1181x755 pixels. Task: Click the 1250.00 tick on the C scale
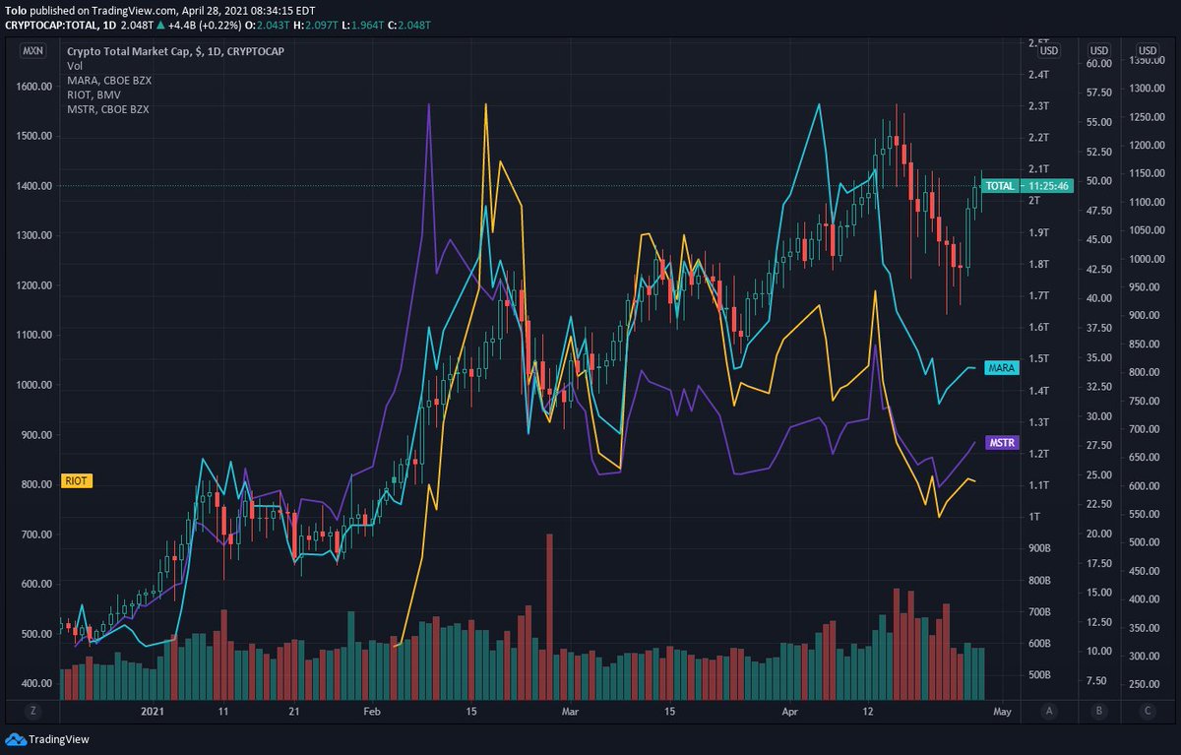click(1148, 117)
